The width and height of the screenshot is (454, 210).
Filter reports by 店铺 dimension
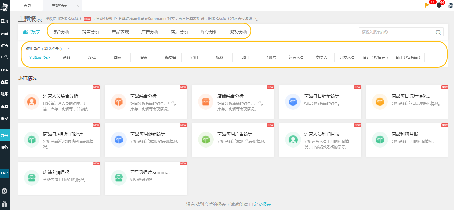(143, 57)
